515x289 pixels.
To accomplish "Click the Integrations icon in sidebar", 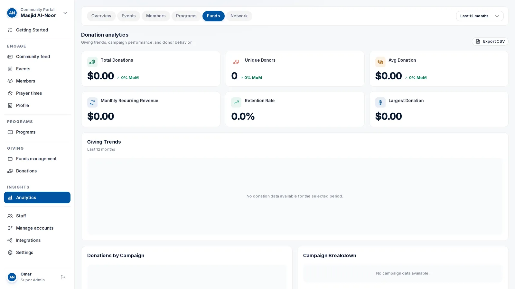I will (10, 240).
